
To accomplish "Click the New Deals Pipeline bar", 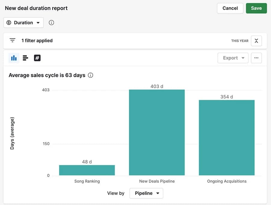I will coord(157,133).
